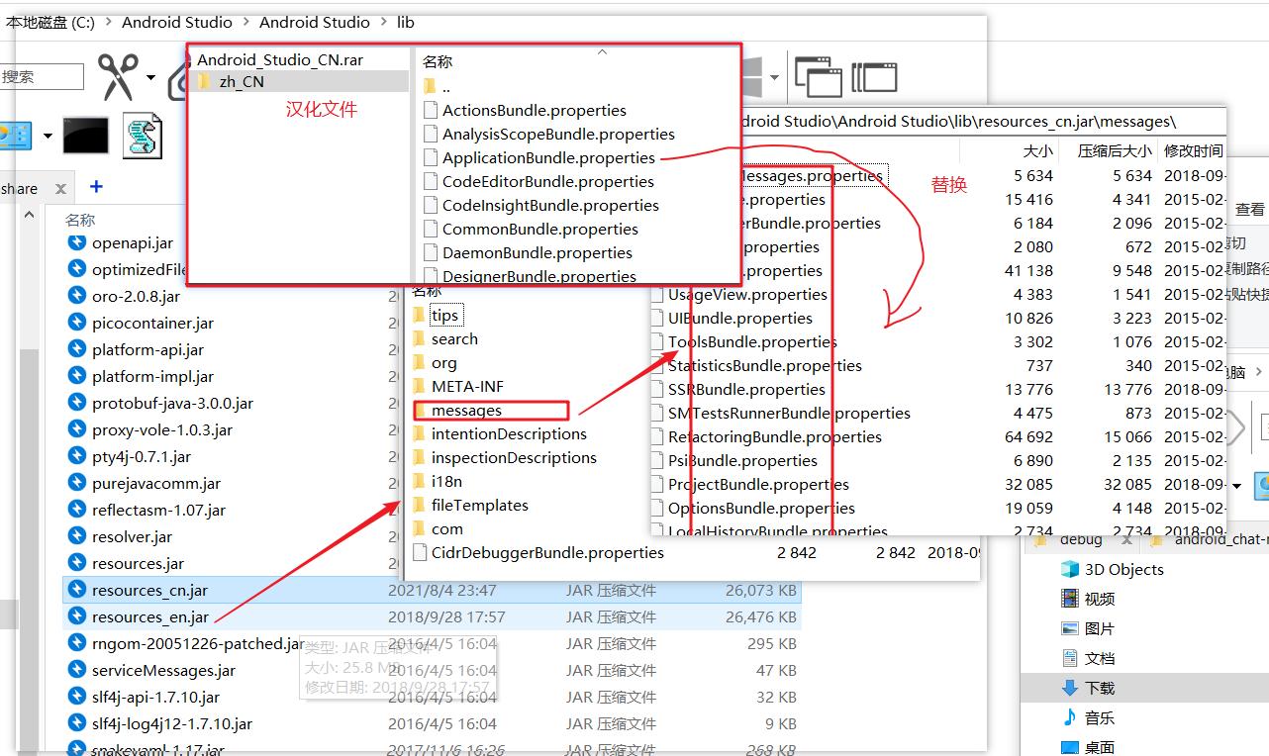This screenshot has height=756, width=1269.
Task: Select CodeEditorBundle.properties file
Action: point(538,181)
